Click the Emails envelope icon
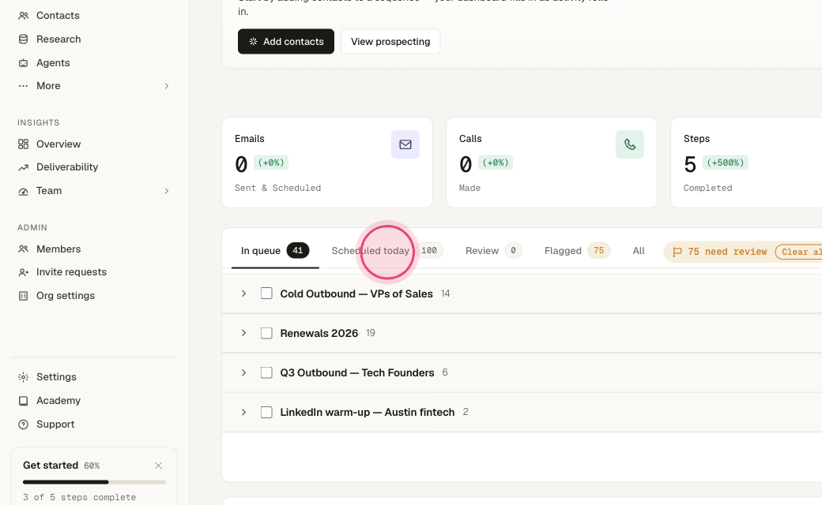822x505 pixels. 405,144
